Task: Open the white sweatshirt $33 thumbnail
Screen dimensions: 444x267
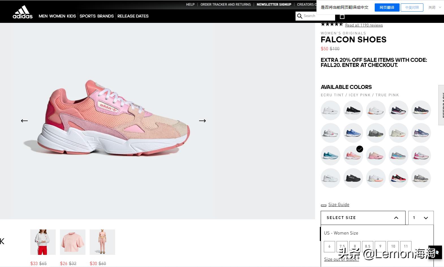Action: pos(43,242)
